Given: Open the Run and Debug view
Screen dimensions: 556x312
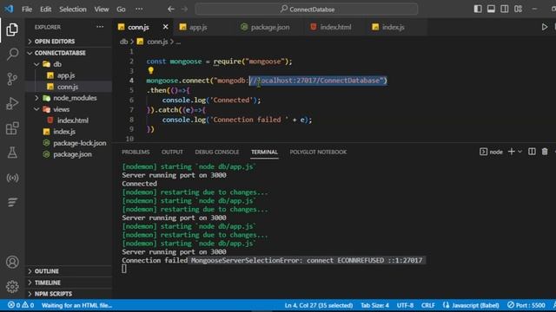Looking at the screenshot, I should point(12,103).
